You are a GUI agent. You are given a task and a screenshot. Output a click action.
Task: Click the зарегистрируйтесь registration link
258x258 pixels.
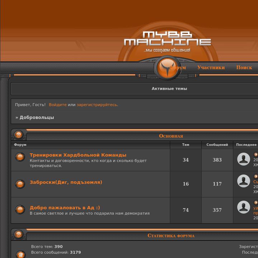coord(97,105)
